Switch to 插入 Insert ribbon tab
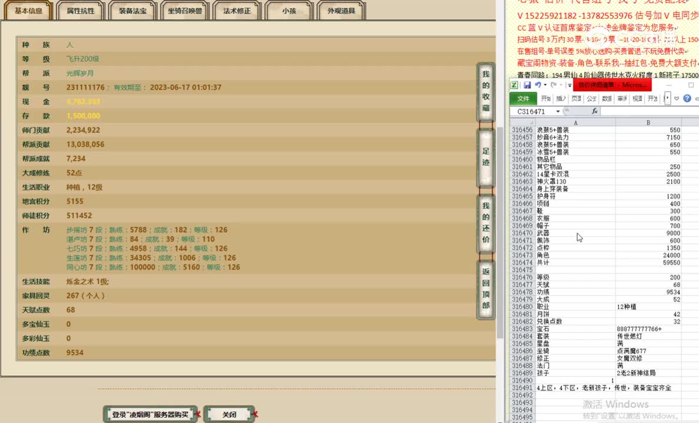699x423 pixels. (x=561, y=98)
